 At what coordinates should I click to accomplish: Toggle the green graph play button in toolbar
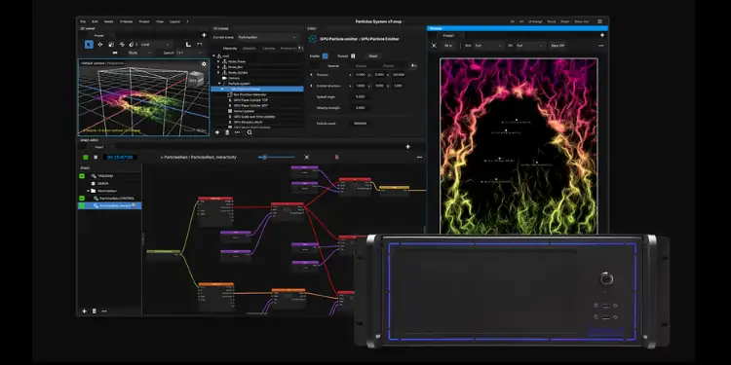[86, 158]
